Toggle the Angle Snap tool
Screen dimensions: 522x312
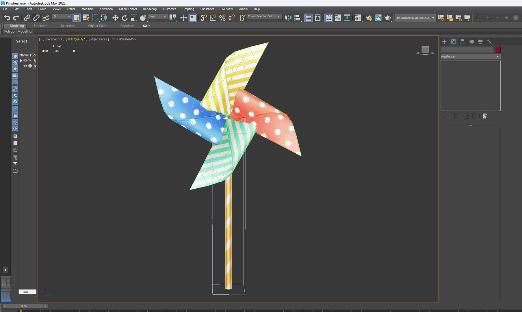pos(213,18)
